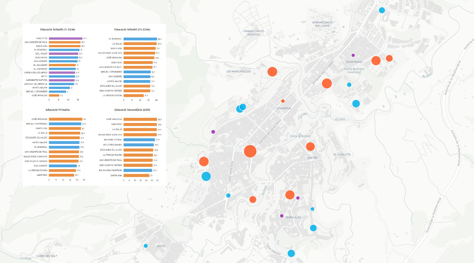Click the purple marker above the Zona Nord label

(353, 55)
